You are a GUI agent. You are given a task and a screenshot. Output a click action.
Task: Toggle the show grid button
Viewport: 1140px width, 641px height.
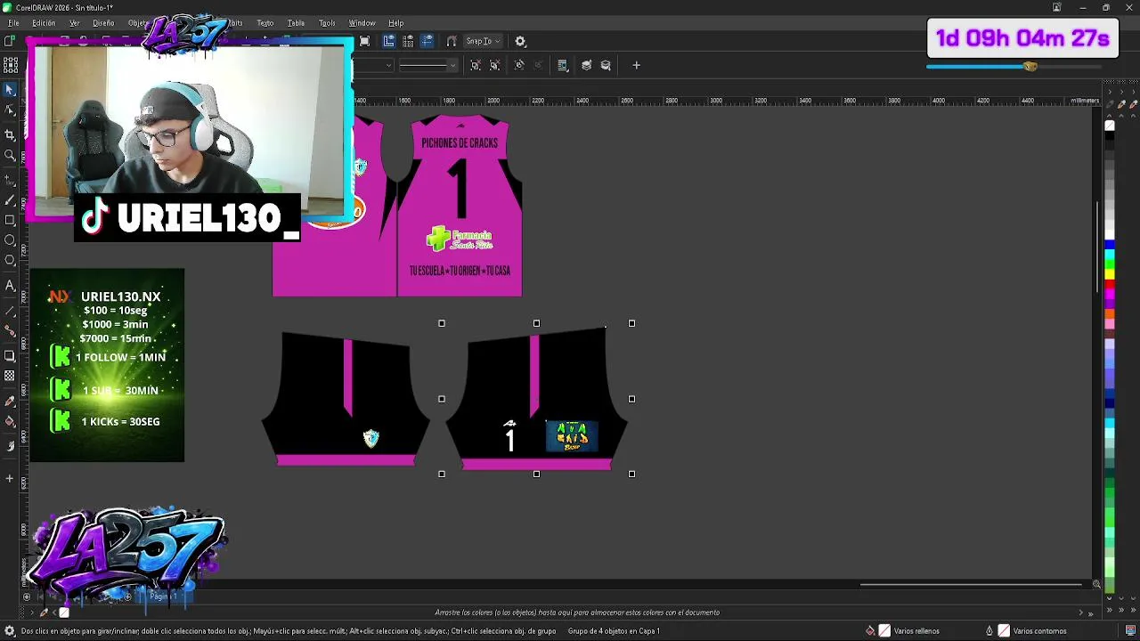[408, 41]
